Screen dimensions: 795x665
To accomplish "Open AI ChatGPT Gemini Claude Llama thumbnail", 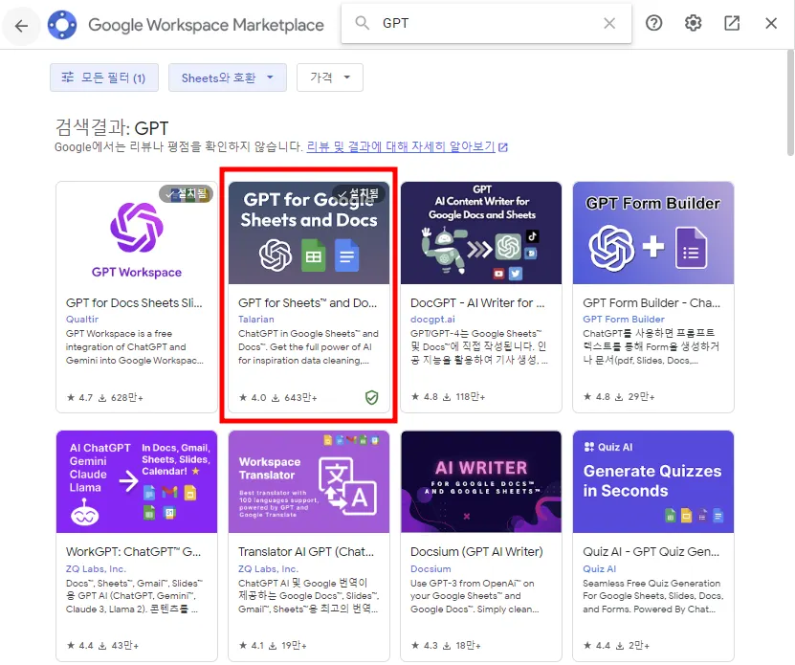I will pyautogui.click(x=137, y=482).
